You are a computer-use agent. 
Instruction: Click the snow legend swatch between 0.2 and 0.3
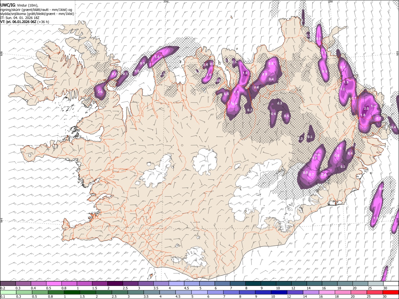(x=8, y=283)
